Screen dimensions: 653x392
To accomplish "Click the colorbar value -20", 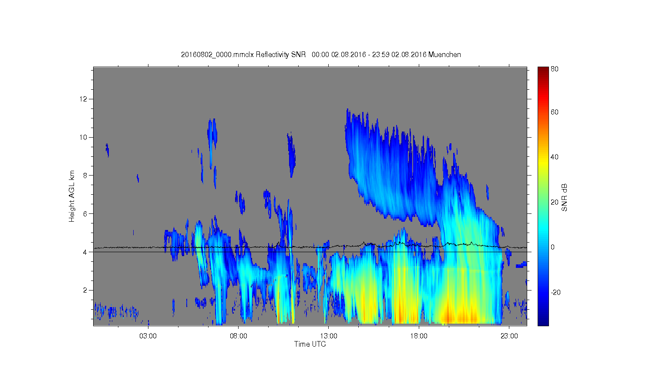I will pos(555,292).
